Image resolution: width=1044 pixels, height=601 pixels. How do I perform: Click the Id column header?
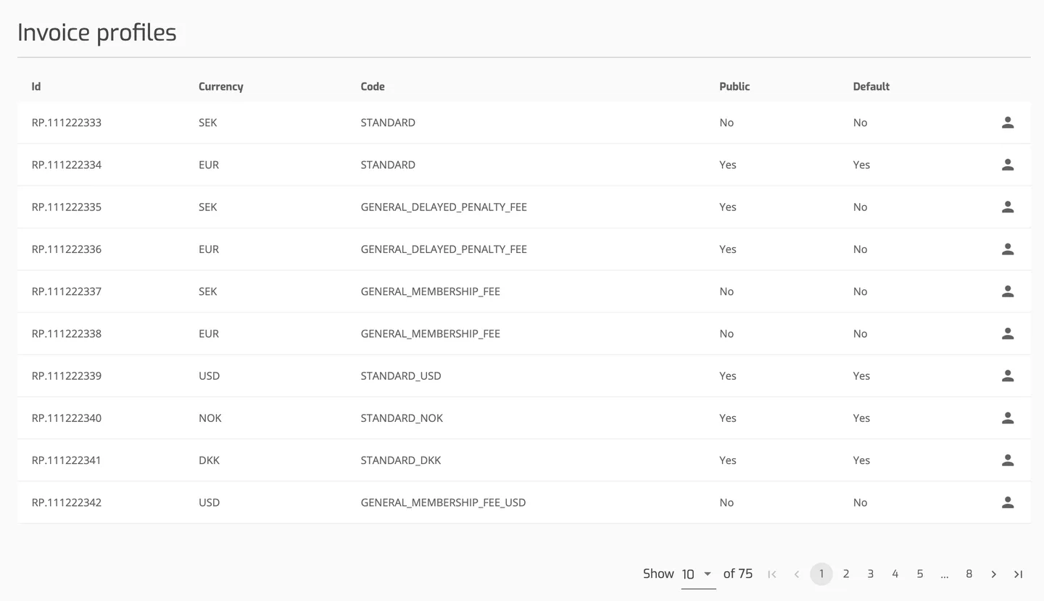36,86
